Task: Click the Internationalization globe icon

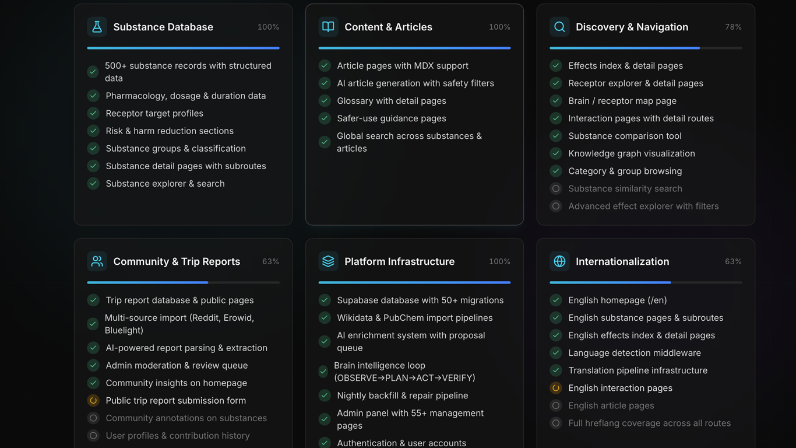Action: click(559, 261)
